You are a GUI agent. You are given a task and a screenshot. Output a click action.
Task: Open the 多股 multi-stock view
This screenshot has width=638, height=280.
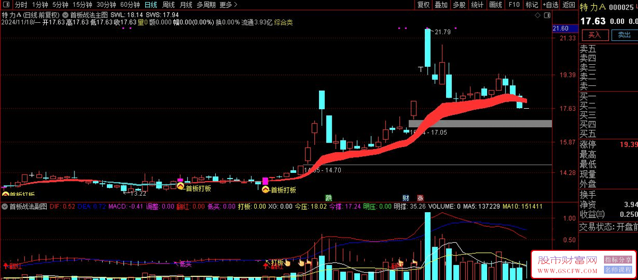459,5
